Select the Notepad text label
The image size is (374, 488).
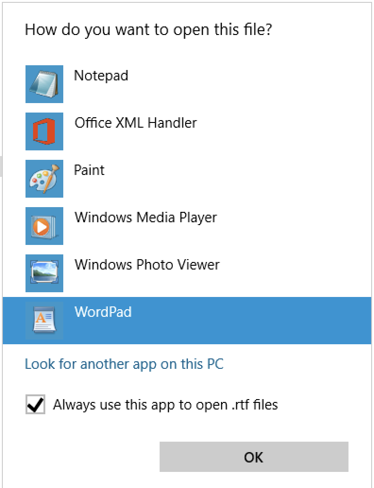coord(101,76)
